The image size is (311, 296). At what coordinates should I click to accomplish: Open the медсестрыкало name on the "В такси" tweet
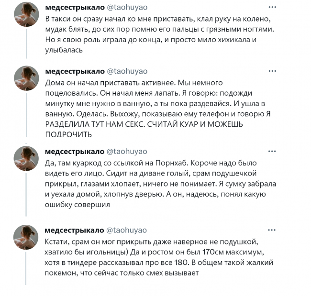[x=74, y=8]
